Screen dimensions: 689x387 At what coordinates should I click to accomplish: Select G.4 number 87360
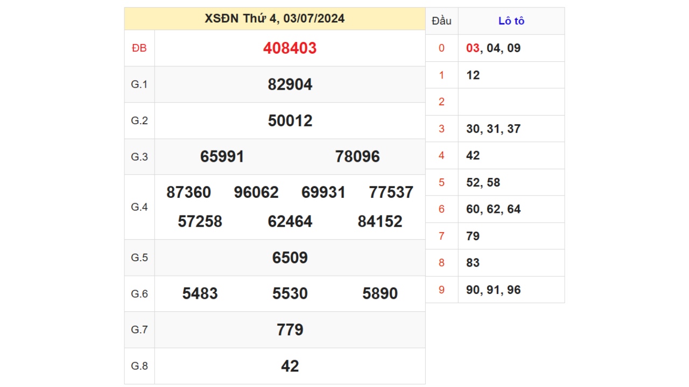188,192
